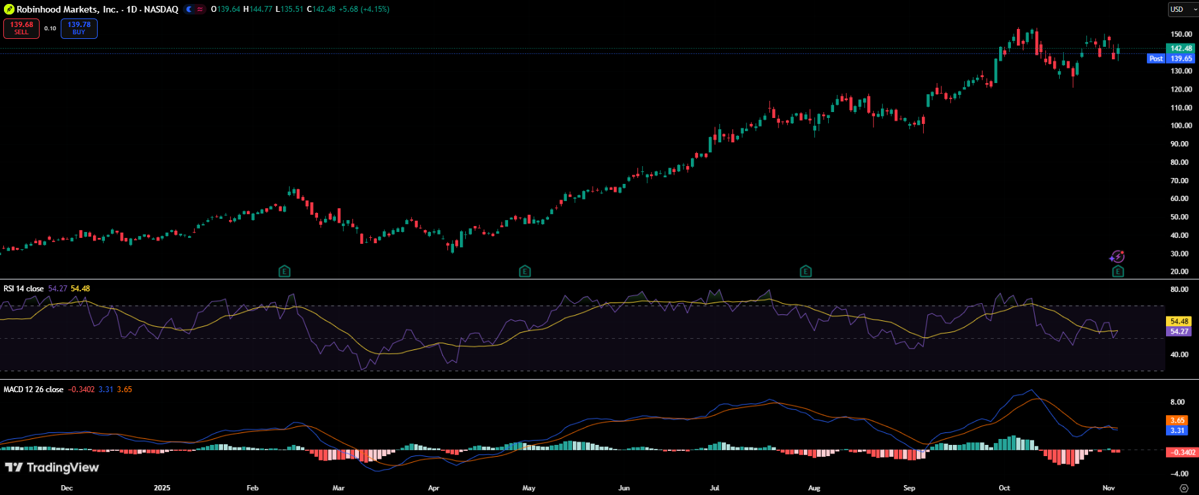Click the Robinhood Markets, Inc. symbol title
This screenshot has width=1199, height=495.
pos(67,9)
